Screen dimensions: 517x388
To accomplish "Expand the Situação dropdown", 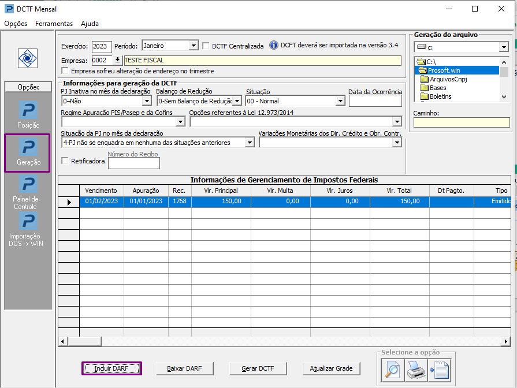I will pos(340,101).
